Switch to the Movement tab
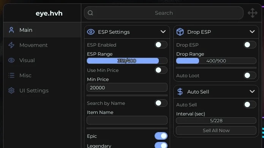Image resolution: width=264 pixels, height=148 pixels. coord(42,45)
